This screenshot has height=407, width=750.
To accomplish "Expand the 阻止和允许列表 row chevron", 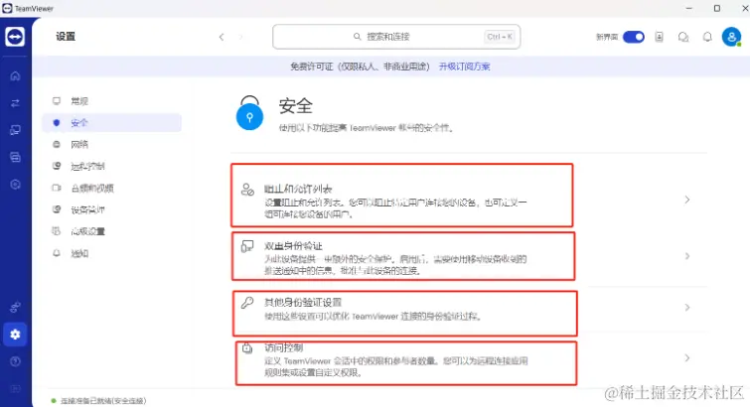I will click(x=687, y=200).
